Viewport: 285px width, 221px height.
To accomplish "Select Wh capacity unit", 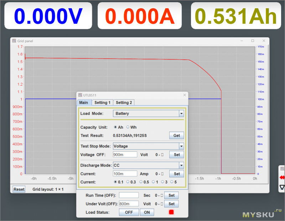I will point(128,127).
